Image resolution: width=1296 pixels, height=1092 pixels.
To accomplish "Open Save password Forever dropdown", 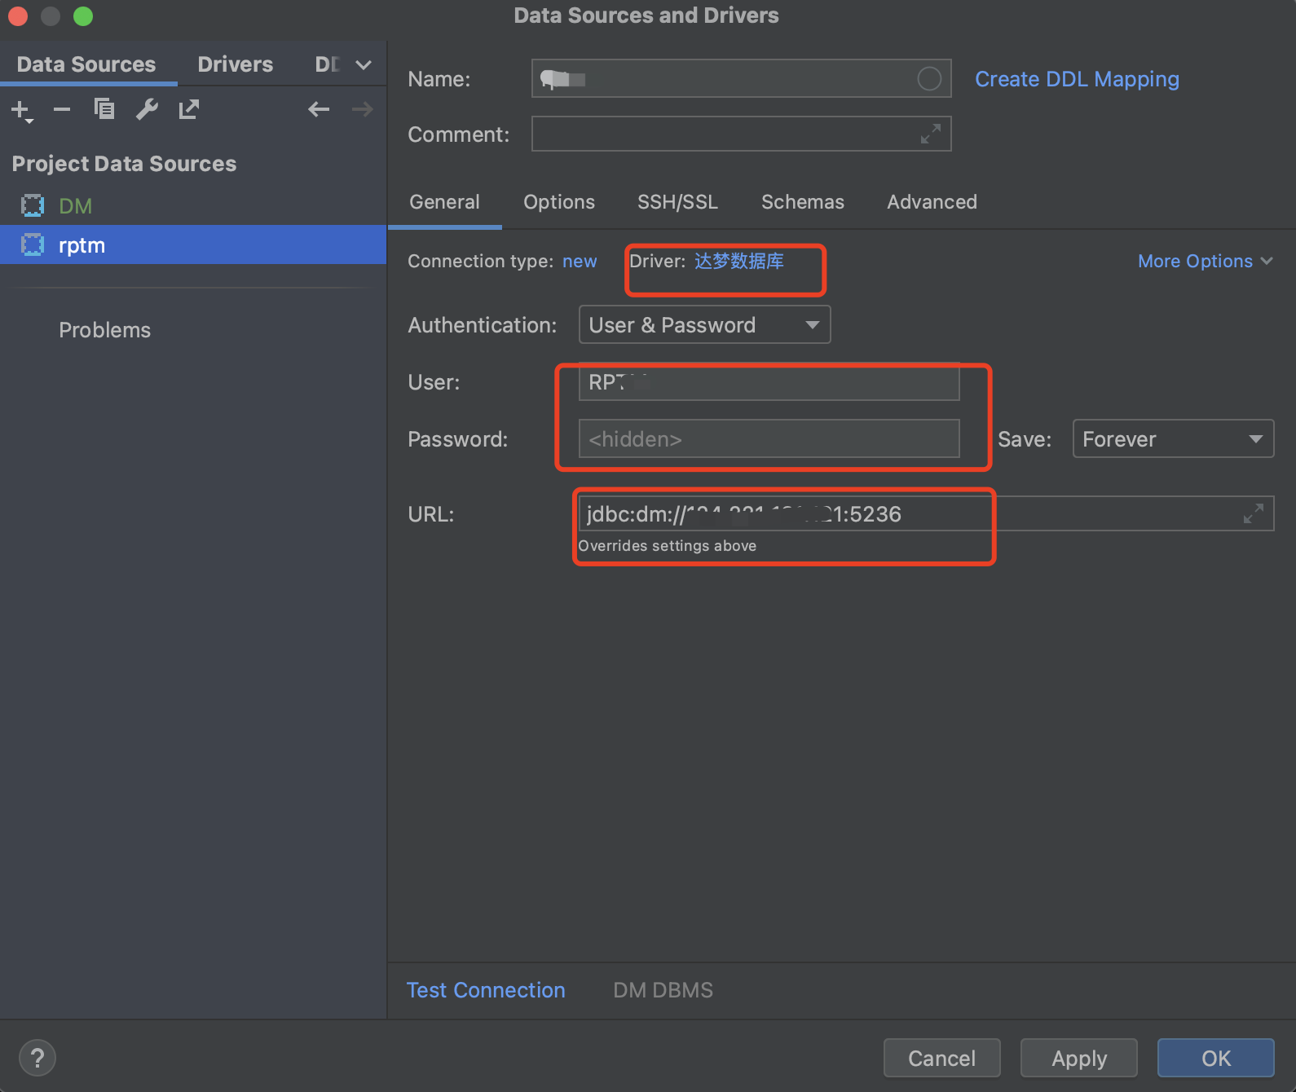I will point(1173,438).
